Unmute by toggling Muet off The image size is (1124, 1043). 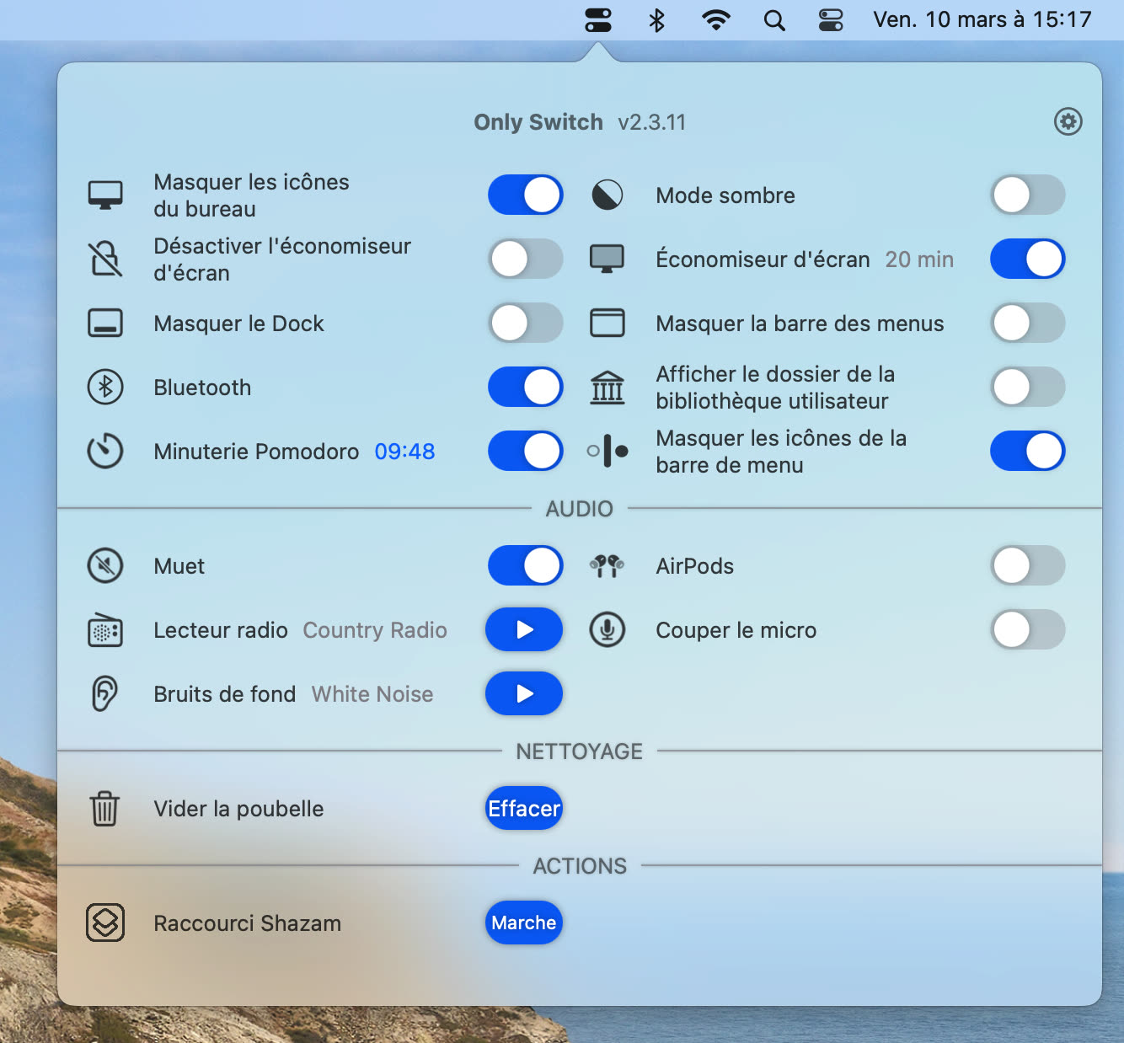(525, 565)
